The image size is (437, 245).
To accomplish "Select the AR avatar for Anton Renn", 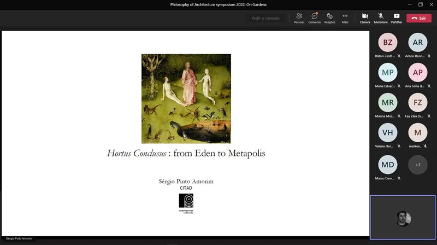I will (x=418, y=43).
